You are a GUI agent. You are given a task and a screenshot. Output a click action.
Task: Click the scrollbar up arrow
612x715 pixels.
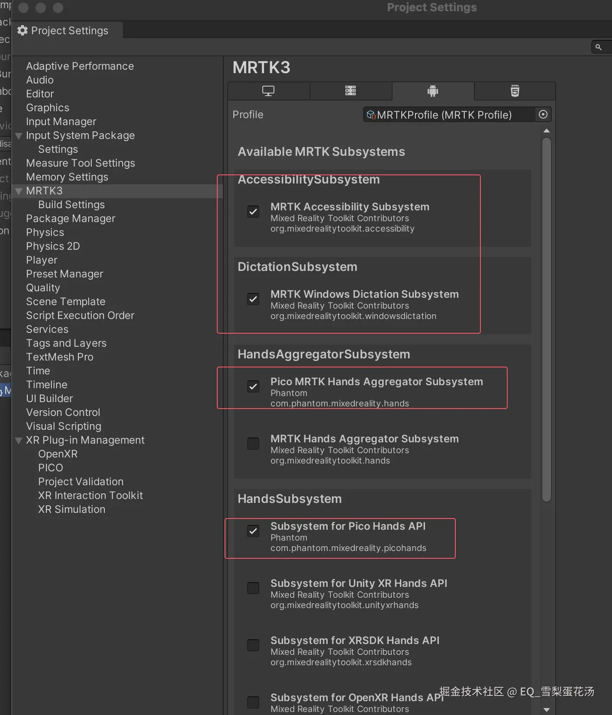click(x=547, y=131)
